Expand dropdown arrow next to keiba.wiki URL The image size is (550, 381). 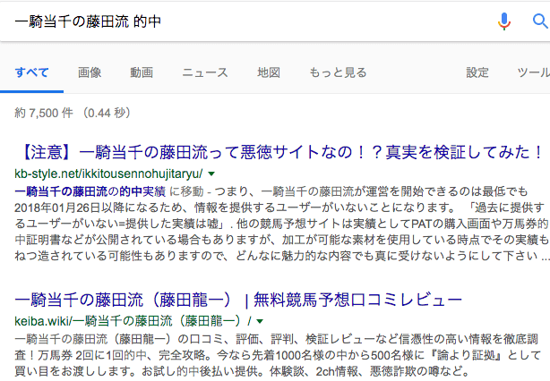coord(260,321)
